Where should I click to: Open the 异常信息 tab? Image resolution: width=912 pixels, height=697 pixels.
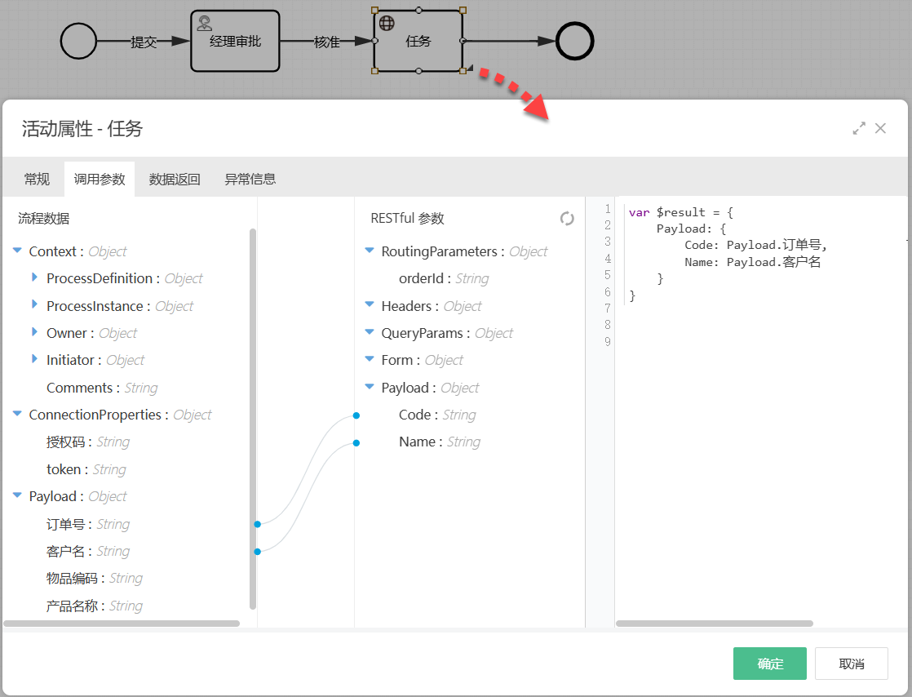[x=250, y=180]
